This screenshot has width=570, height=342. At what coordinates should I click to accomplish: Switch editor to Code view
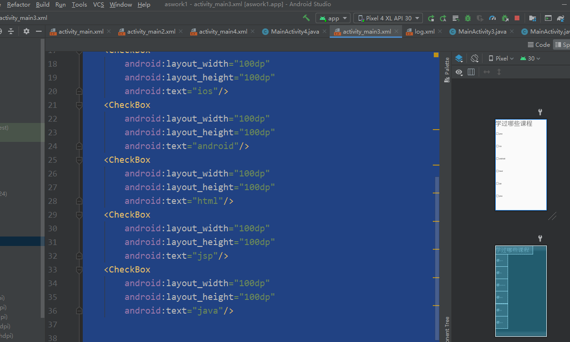coord(539,44)
